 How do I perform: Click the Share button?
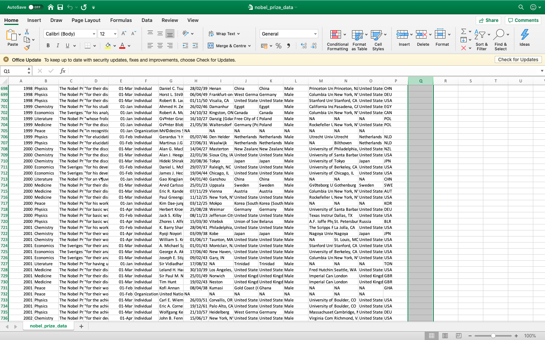coord(488,20)
